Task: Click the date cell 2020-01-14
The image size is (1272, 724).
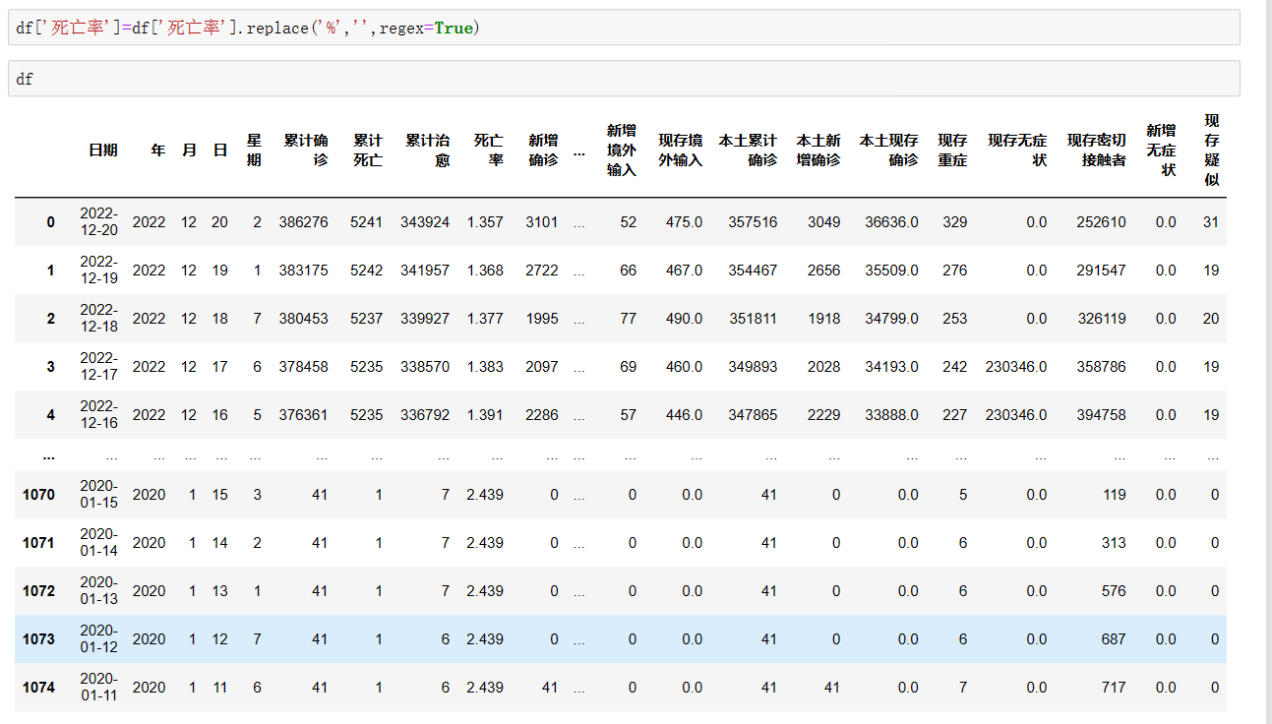Action: [99, 543]
